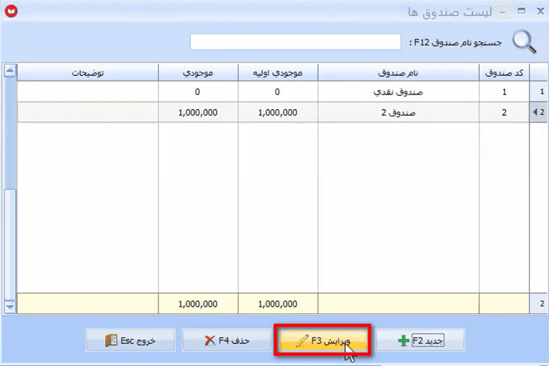549x366 pixels.
Task: Click the red application logo in title bar
Action: [x=11, y=11]
